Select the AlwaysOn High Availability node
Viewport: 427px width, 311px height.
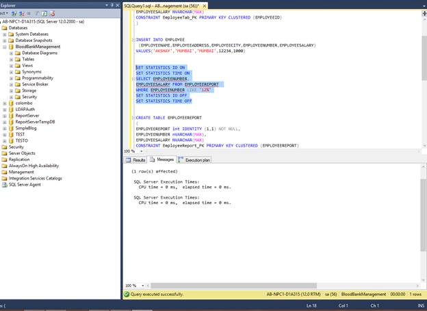click(34, 166)
